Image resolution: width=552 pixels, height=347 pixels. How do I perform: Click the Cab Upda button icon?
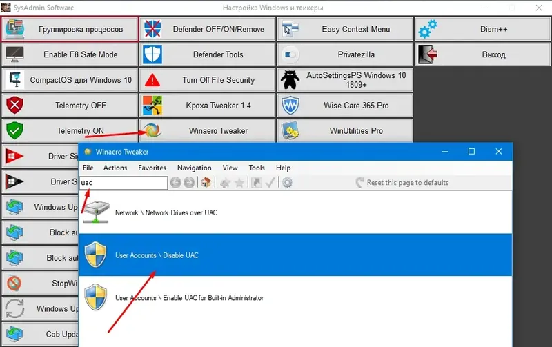(x=14, y=334)
